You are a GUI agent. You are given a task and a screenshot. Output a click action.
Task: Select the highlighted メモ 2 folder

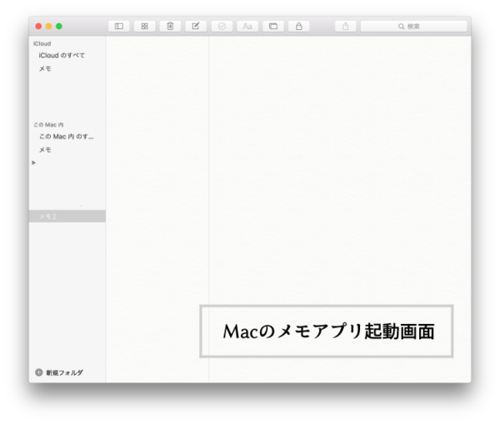click(x=67, y=217)
